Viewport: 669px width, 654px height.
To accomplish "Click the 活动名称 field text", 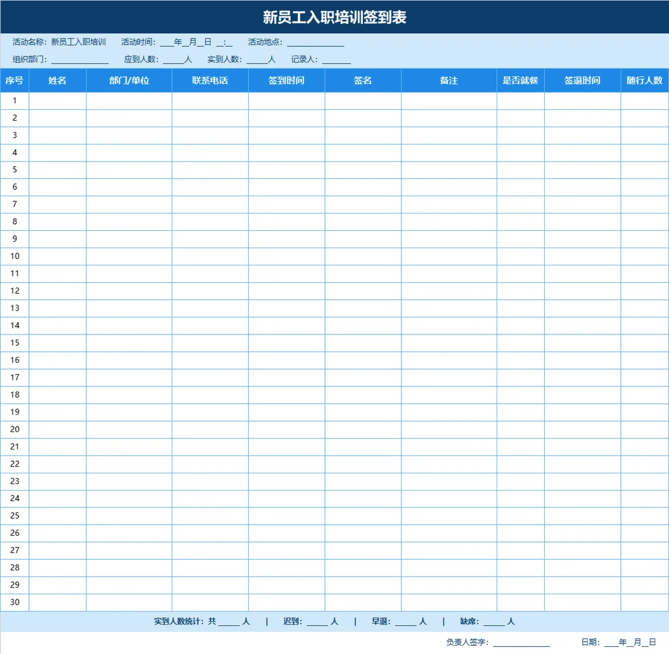I will point(59,42).
